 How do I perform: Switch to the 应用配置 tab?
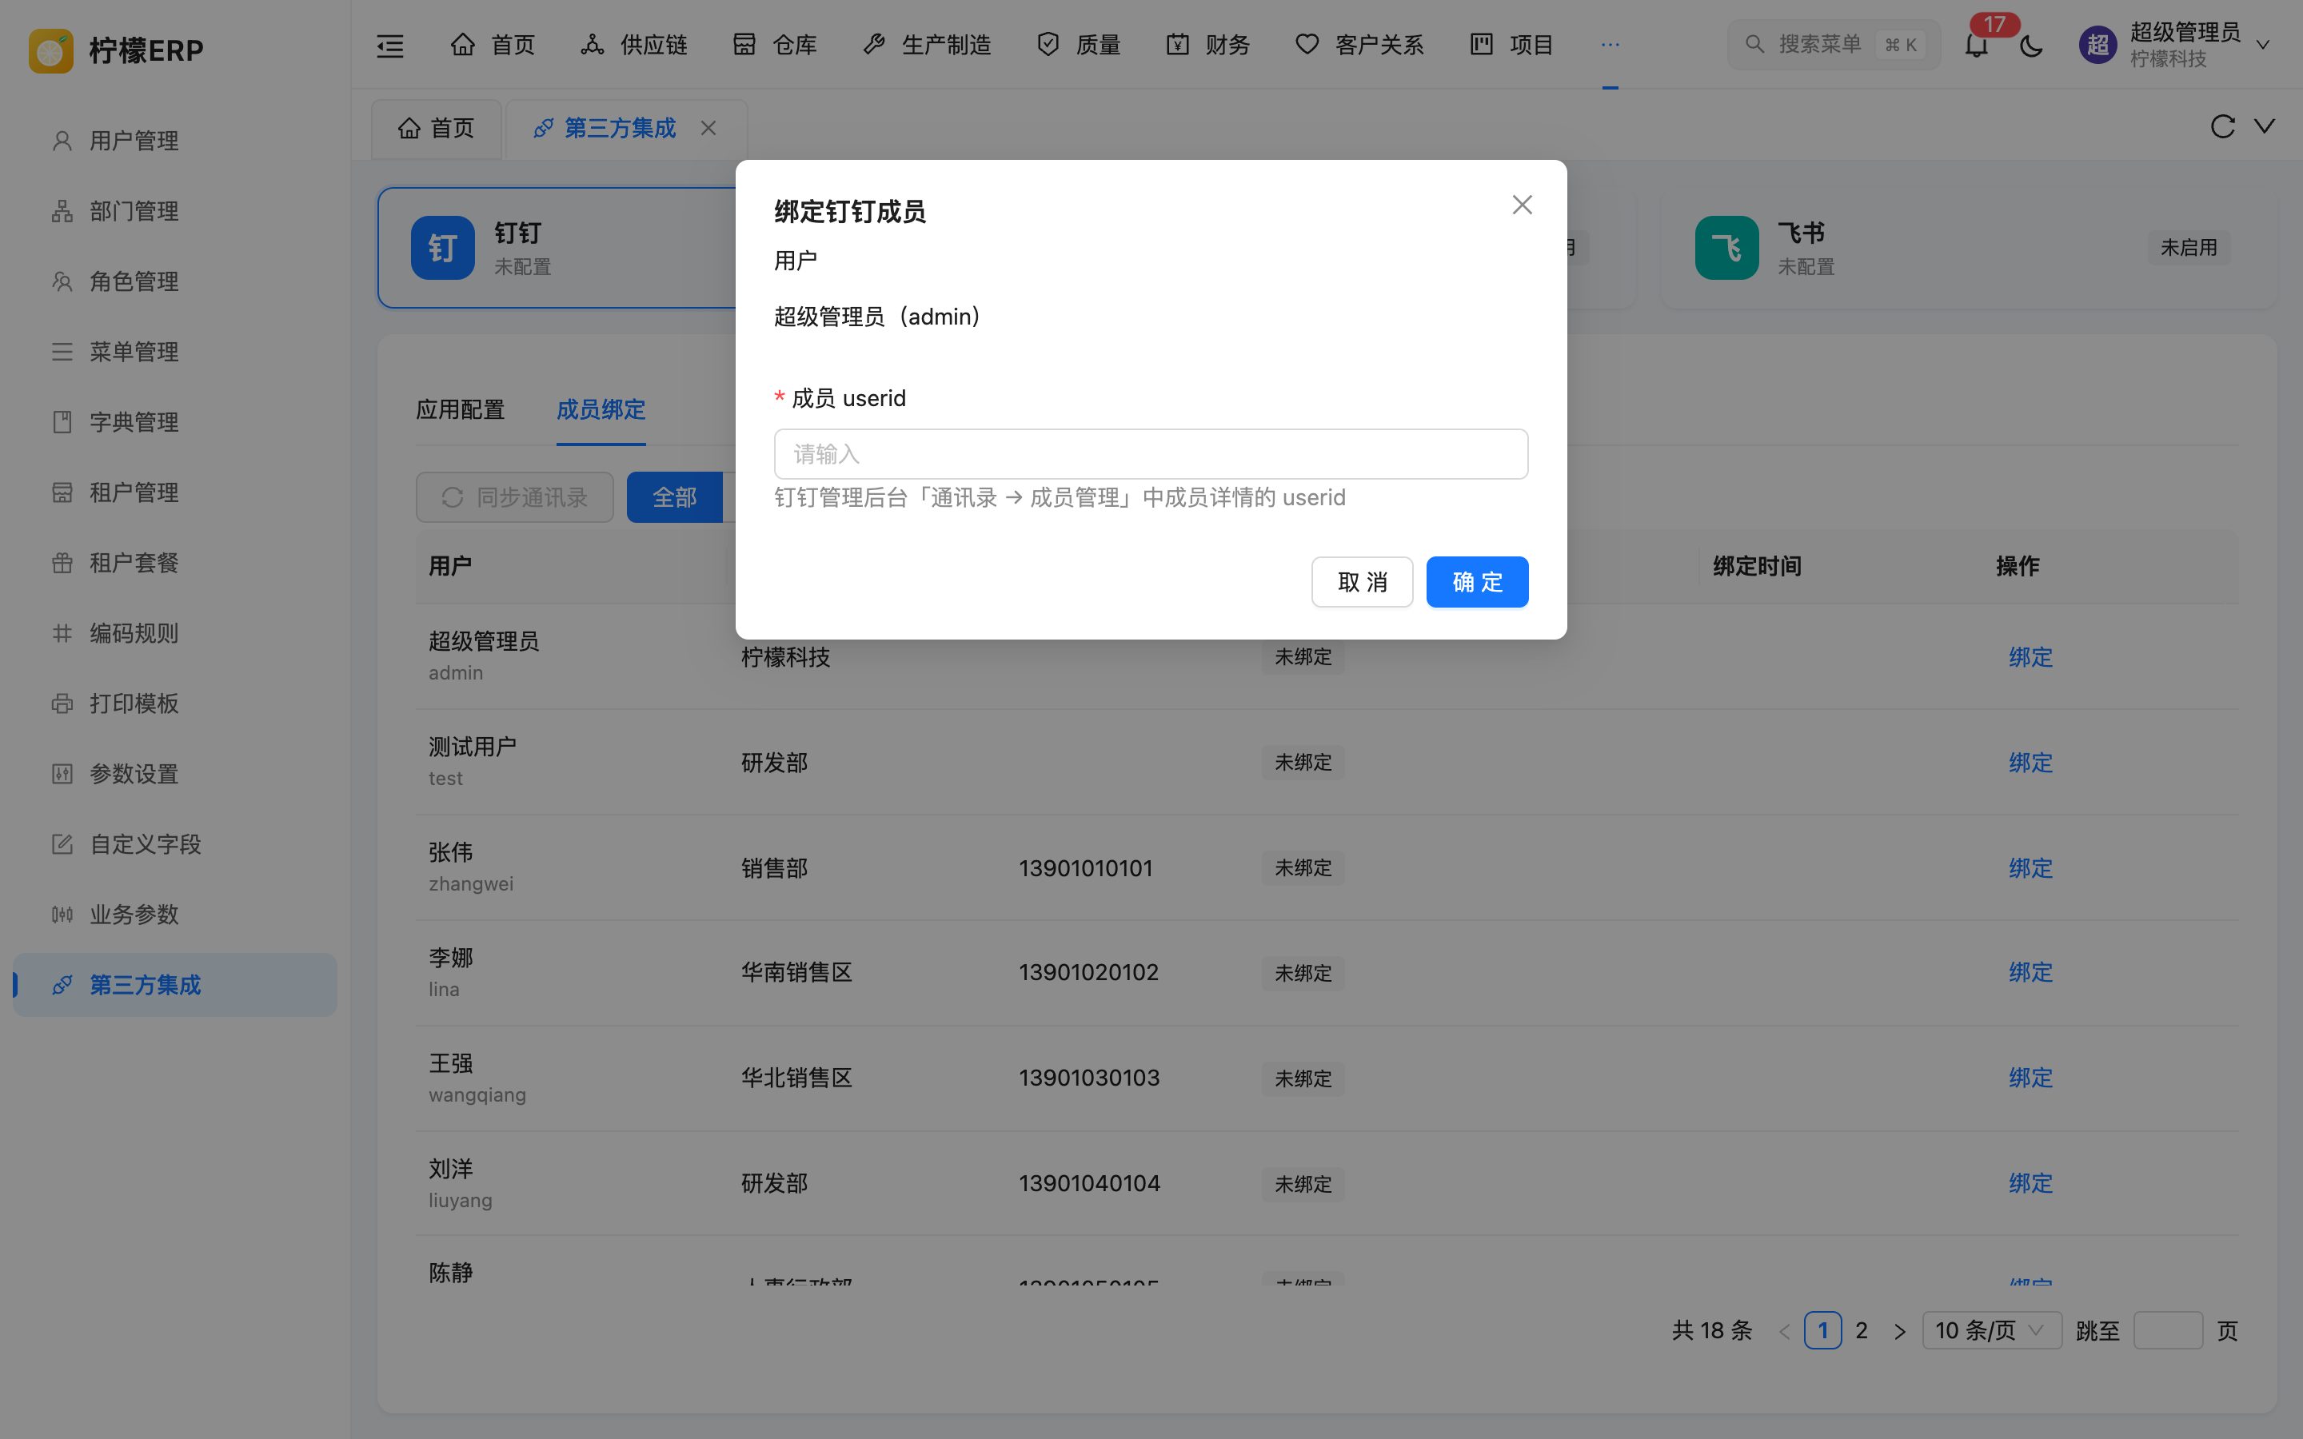coord(461,410)
